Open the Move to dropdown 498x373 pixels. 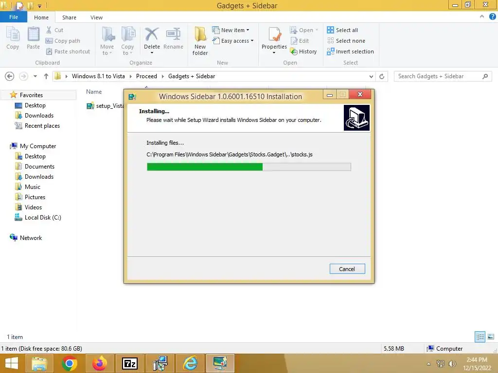pos(107,41)
